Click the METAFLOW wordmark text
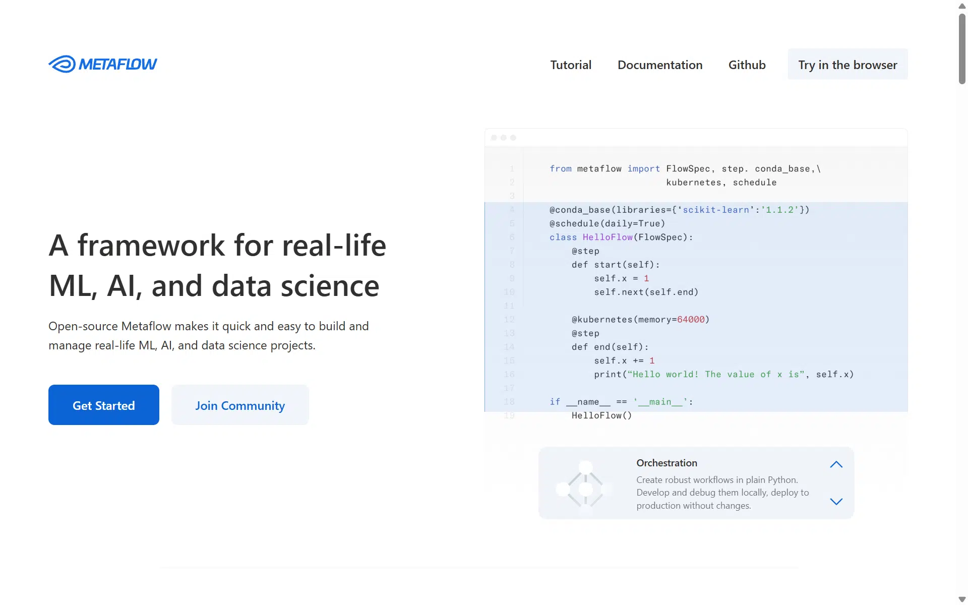The height and width of the screenshot is (605, 968). pyautogui.click(x=118, y=64)
